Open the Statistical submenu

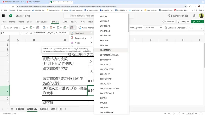click(x=81, y=33)
